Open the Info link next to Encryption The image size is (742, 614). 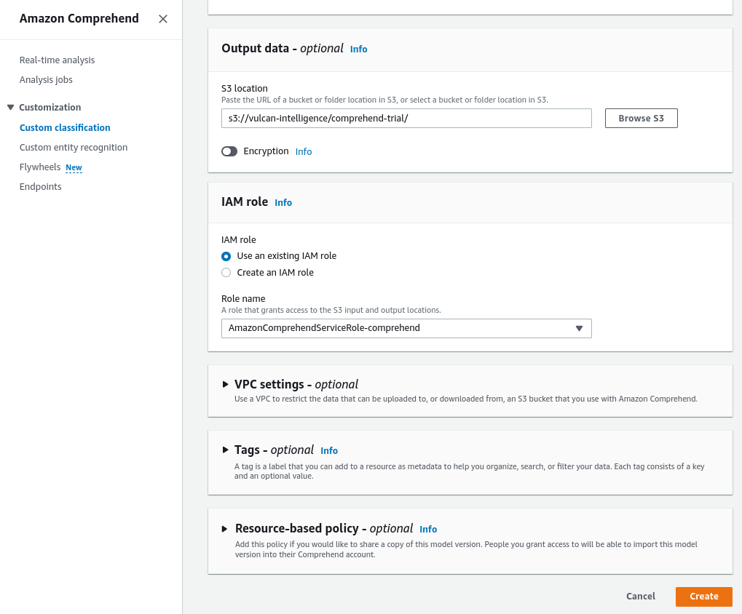point(303,151)
